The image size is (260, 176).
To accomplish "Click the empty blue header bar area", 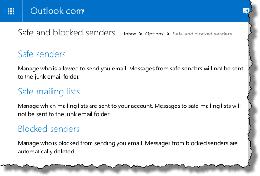I will click(x=163, y=11).
